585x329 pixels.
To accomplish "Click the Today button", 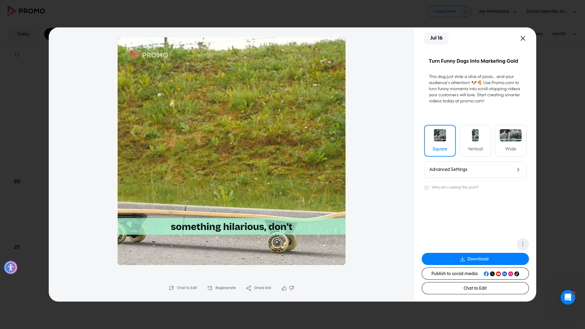I will pyautogui.click(x=23, y=34).
